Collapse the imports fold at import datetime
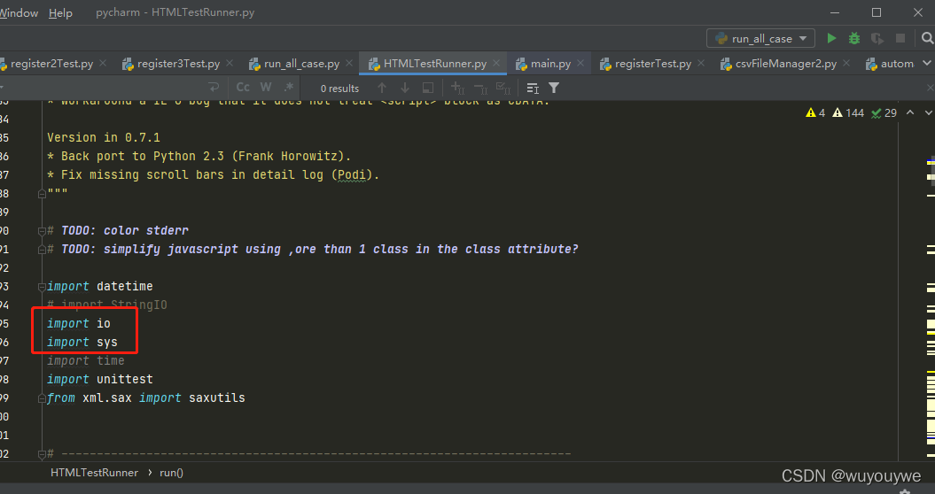The height and width of the screenshot is (494, 935). coord(42,287)
